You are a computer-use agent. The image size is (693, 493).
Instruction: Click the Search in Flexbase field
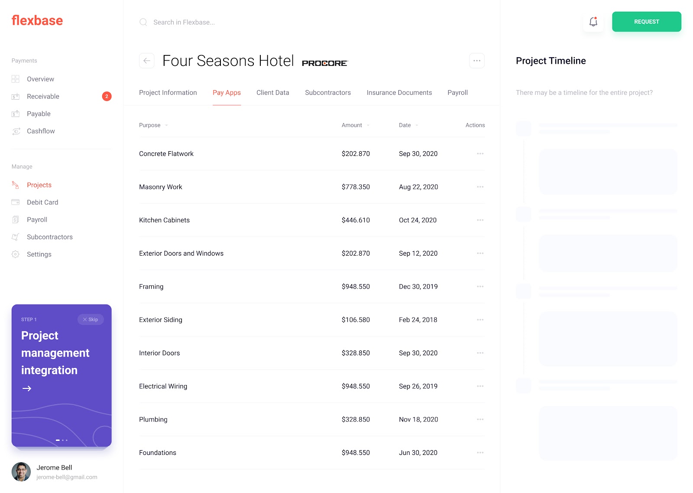tap(184, 22)
